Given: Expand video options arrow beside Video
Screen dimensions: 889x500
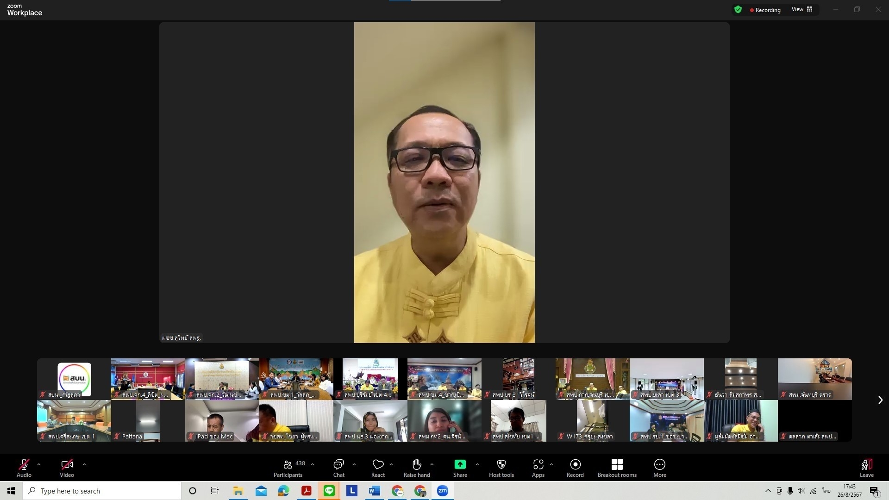Looking at the screenshot, I should tap(84, 464).
